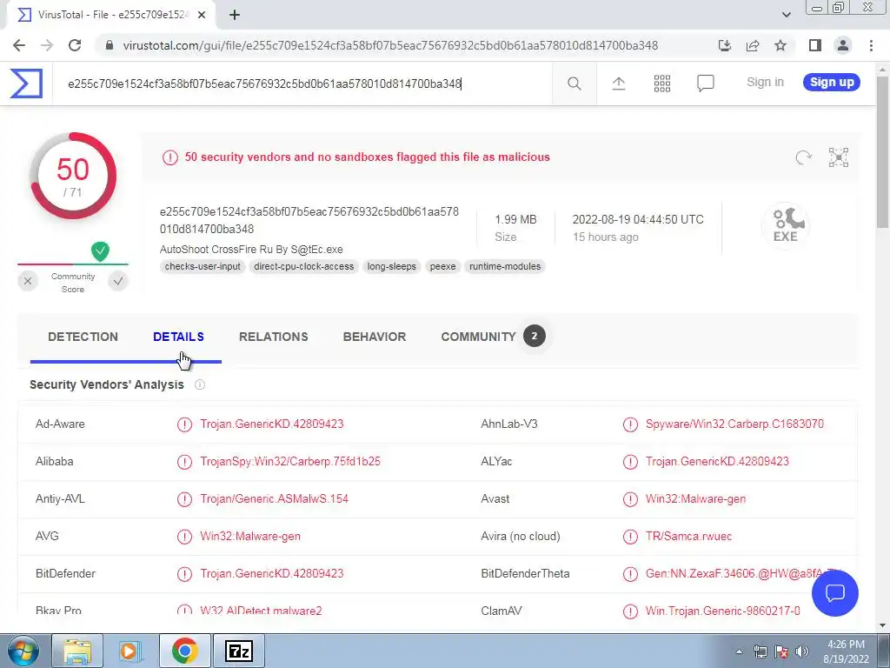Click the upload file icon
The width and height of the screenshot is (890, 668).
619,83
